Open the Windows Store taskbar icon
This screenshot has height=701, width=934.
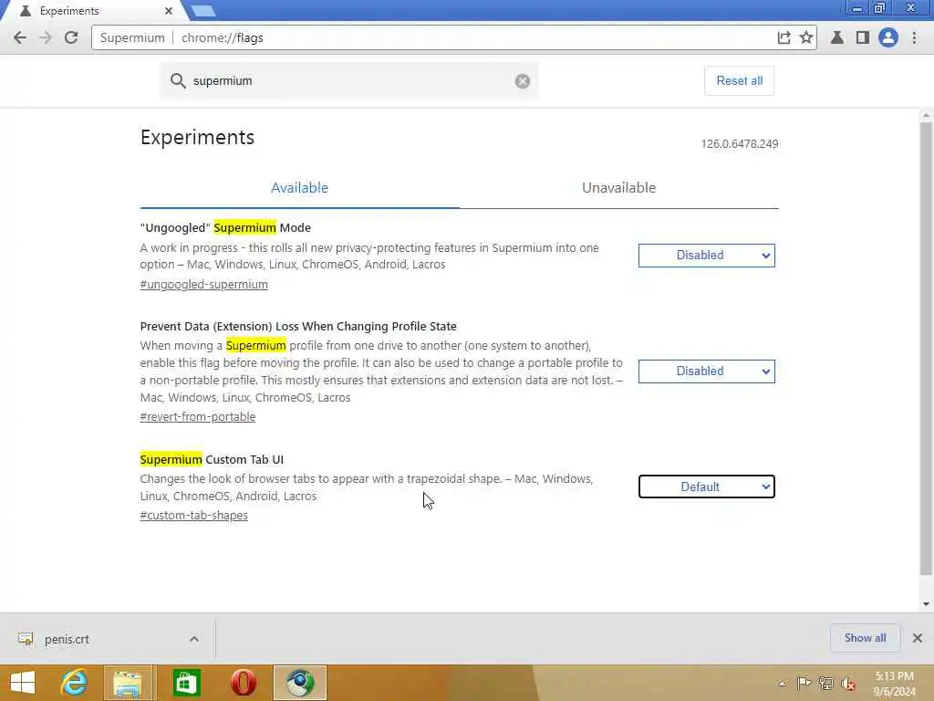tap(186, 683)
